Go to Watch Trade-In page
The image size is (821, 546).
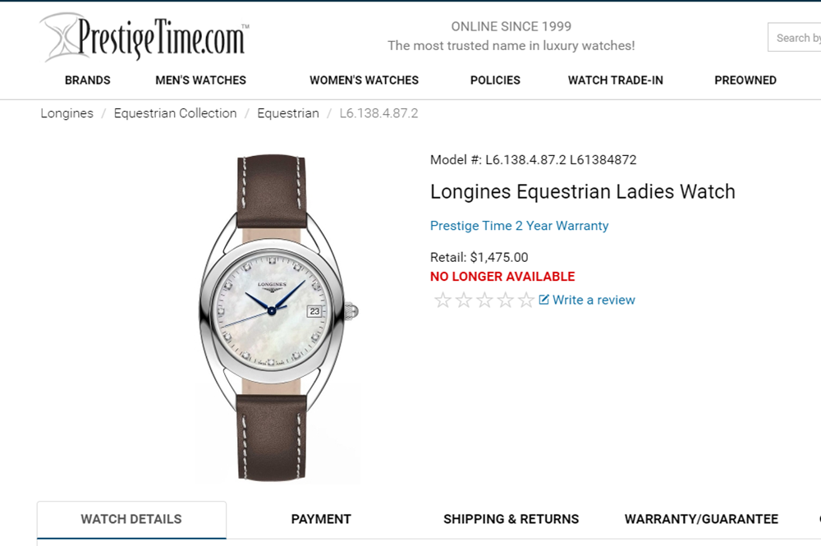click(x=616, y=80)
